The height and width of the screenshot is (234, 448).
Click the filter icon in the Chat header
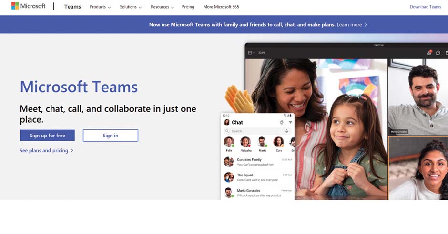pos(290,122)
